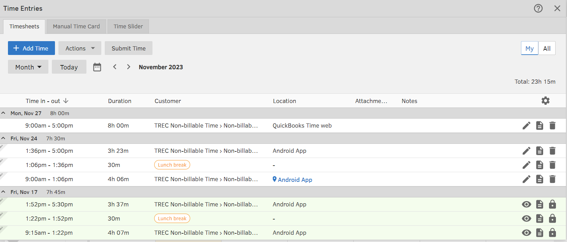Image resolution: width=567 pixels, height=242 pixels.
Task: Select the My timesheets filter
Action: click(529, 48)
